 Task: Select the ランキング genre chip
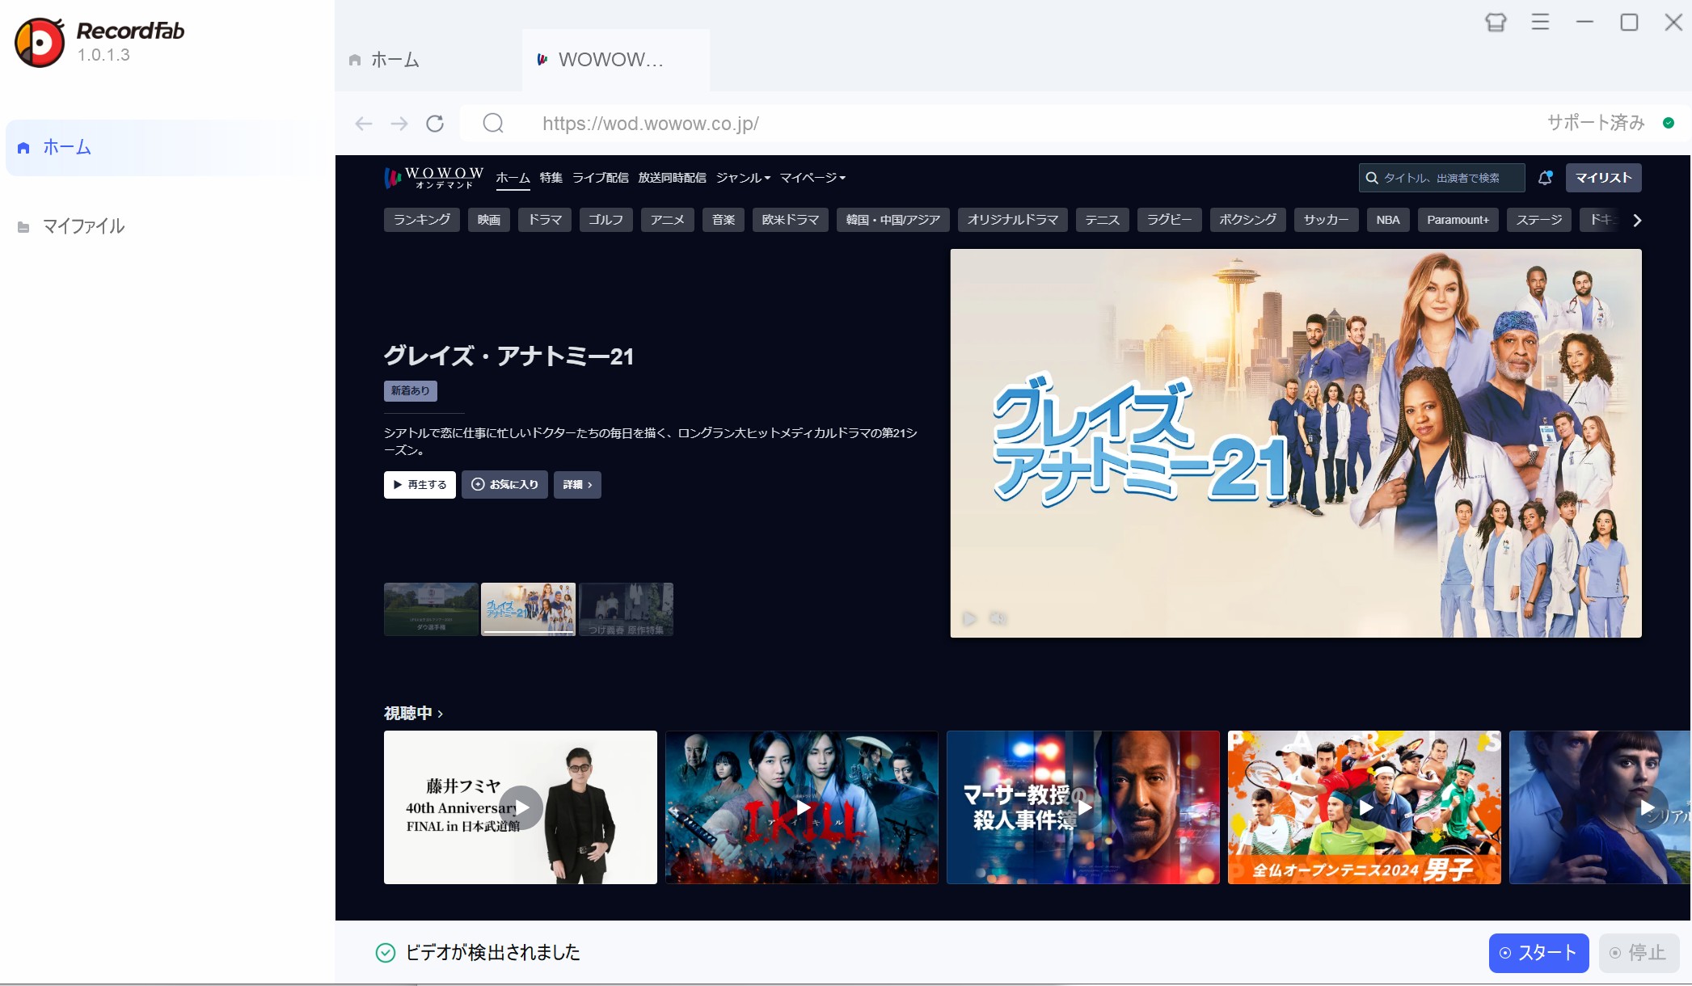422,220
